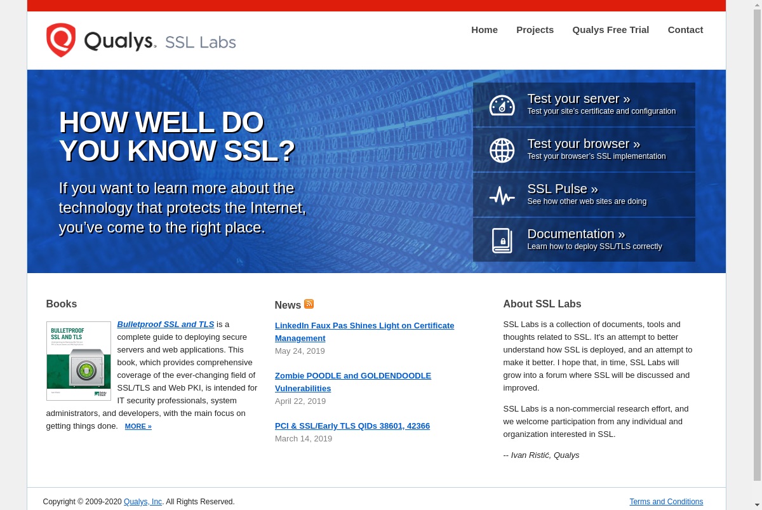
Task: Click the SSL Labs text logo
Action: [x=200, y=43]
